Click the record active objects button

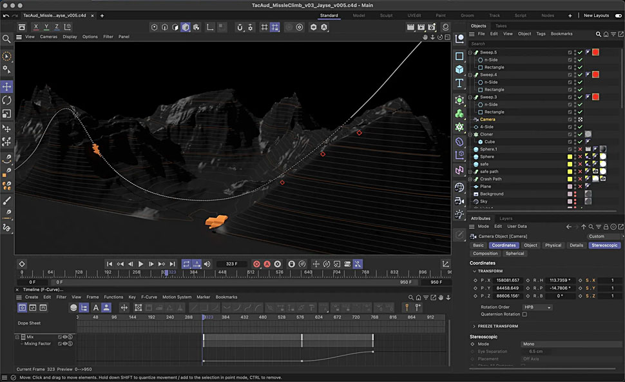(x=256, y=264)
